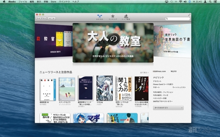The image size is (220, 137).
Task: Open the Store menu
Action: [x=53, y=1]
